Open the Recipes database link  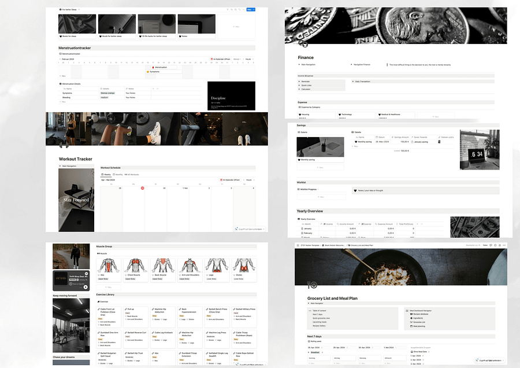click(x=419, y=314)
